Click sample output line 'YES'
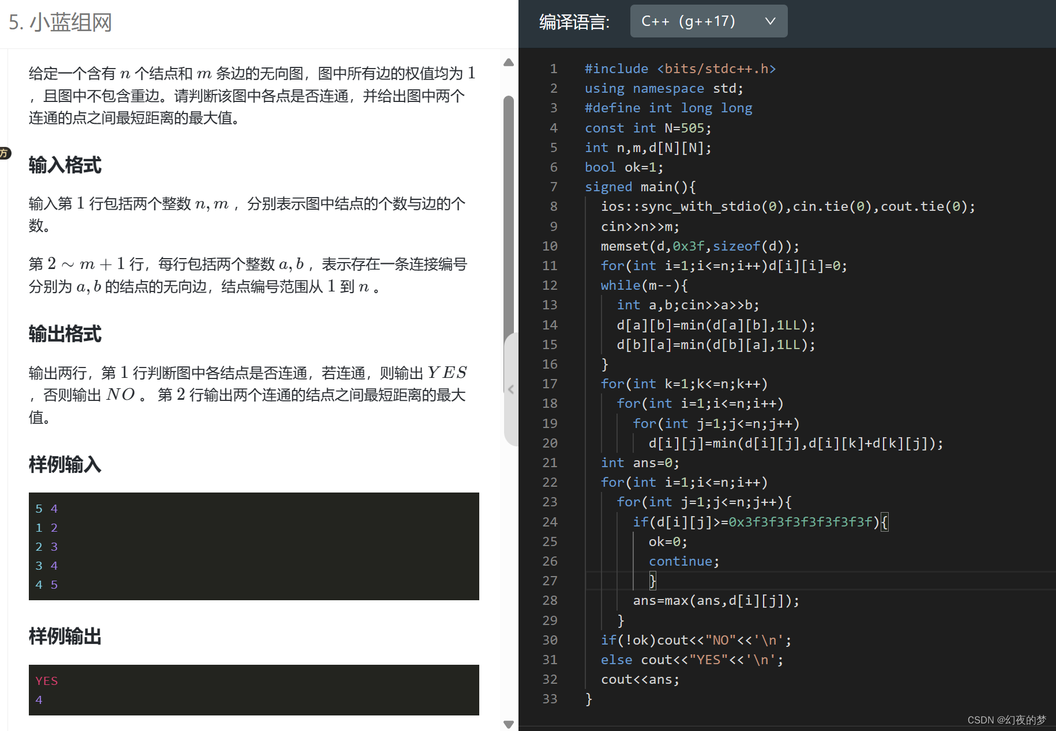Image resolution: width=1056 pixels, height=731 pixels. (46, 681)
